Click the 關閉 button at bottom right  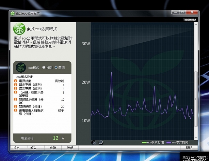[x=189, y=148]
